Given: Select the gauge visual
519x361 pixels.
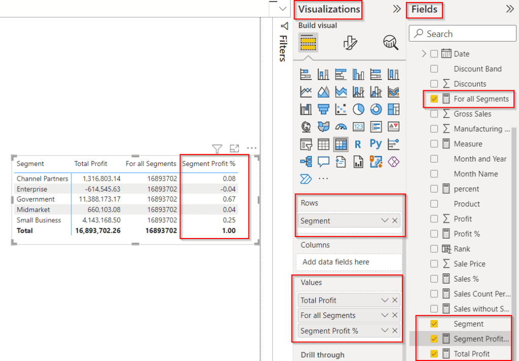Looking at the screenshot, I should coord(341,127).
